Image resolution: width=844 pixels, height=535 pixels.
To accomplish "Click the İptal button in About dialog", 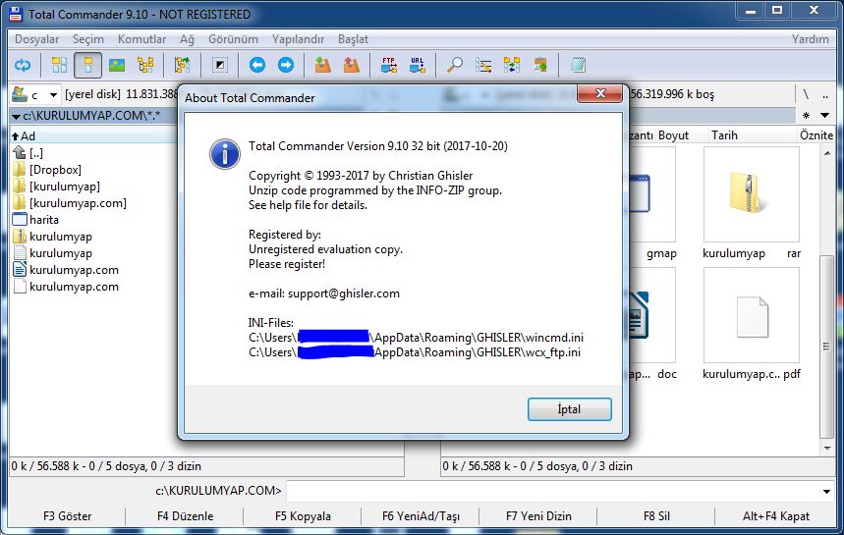I will point(570,409).
